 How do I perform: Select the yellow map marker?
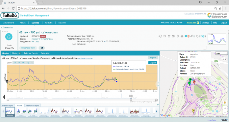click(193, 111)
